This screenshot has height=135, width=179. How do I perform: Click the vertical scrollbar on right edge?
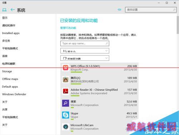[x=178, y=25]
